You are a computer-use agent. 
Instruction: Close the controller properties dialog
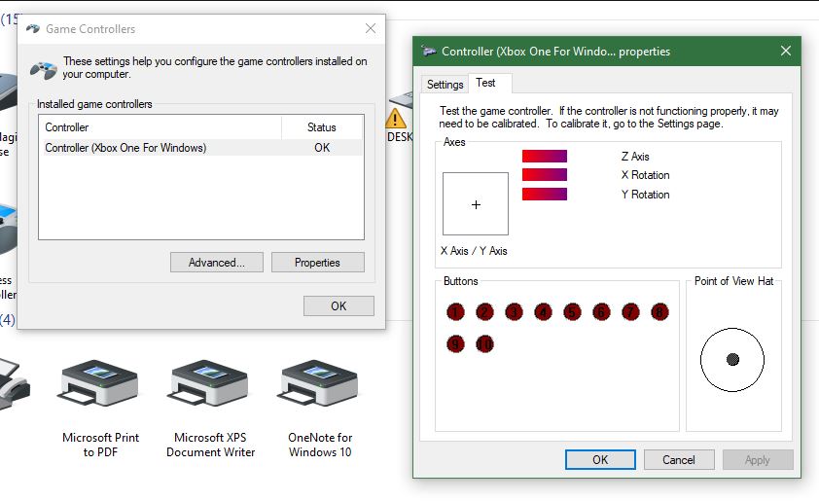786,51
